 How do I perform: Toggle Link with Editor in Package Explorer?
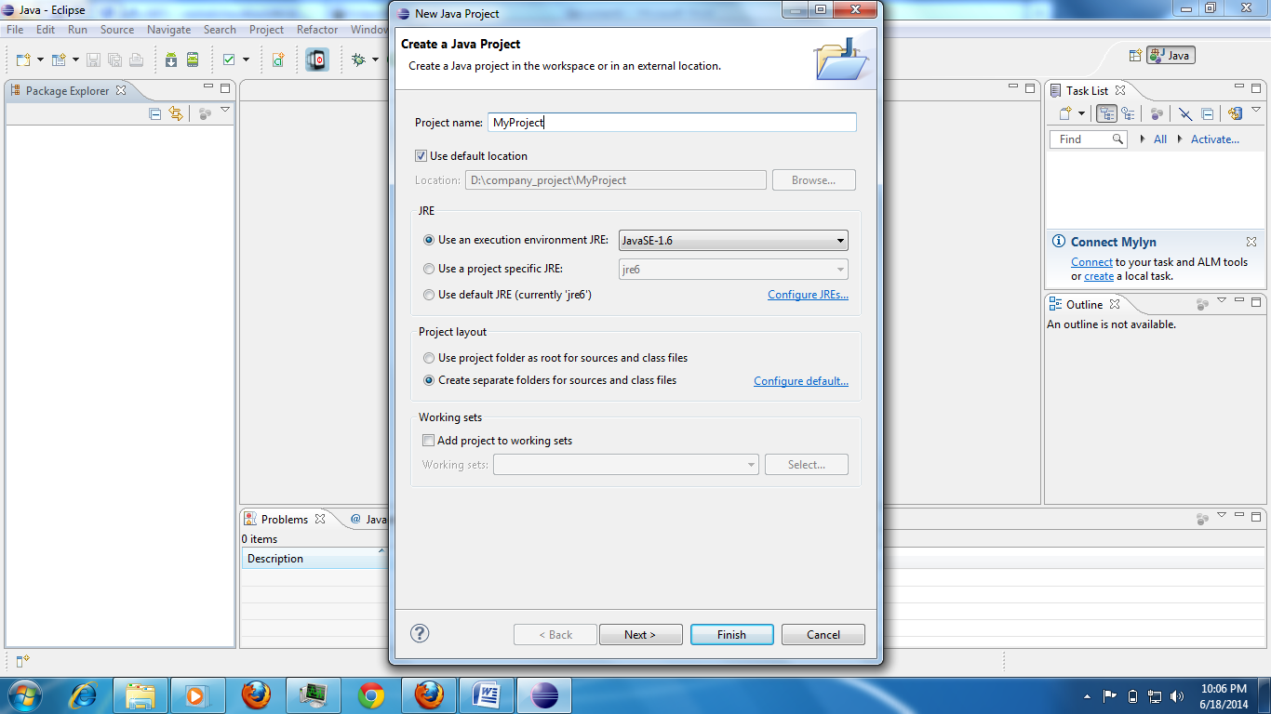pyautogui.click(x=176, y=113)
